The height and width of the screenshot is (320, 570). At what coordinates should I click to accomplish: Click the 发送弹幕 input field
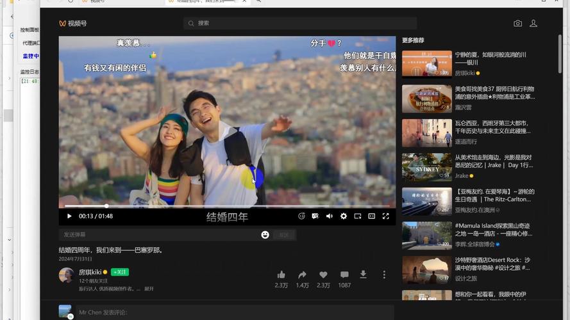[x=160, y=235]
